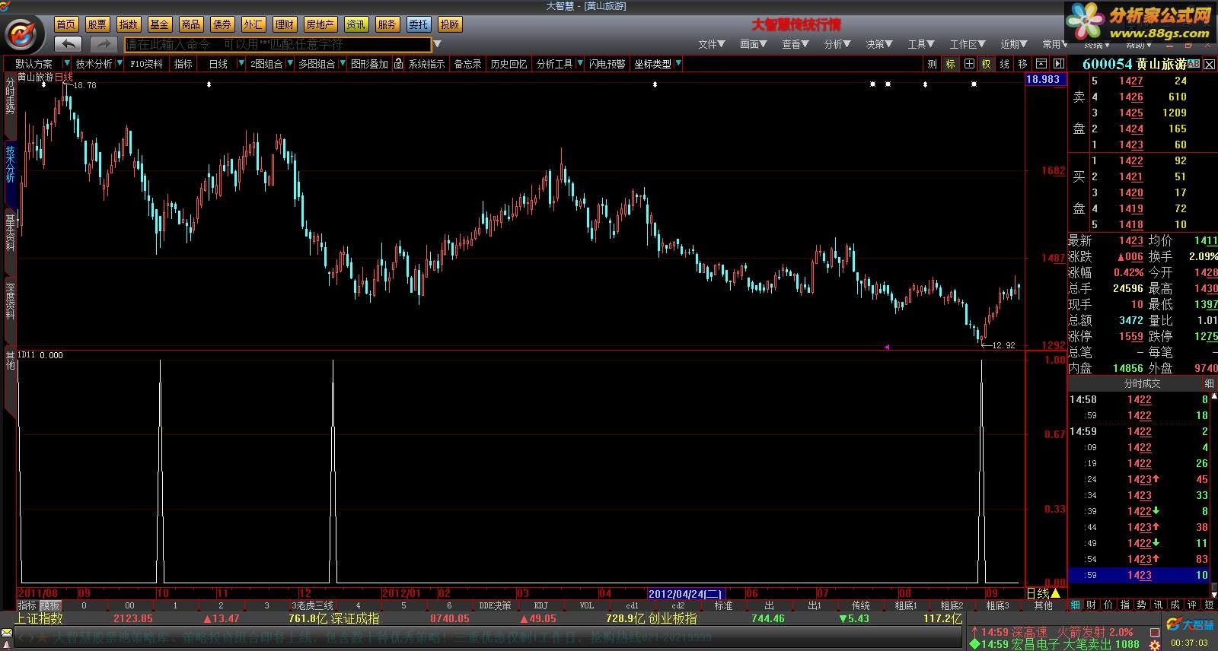Open the 闪电预警 alert button
Viewport: 1218px width, 651px height.
[x=607, y=64]
